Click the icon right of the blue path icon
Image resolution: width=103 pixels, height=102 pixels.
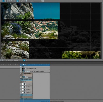[x=20, y=1]
